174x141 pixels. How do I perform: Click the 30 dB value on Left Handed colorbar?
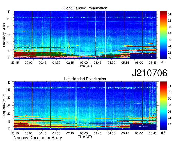tap(169, 99)
